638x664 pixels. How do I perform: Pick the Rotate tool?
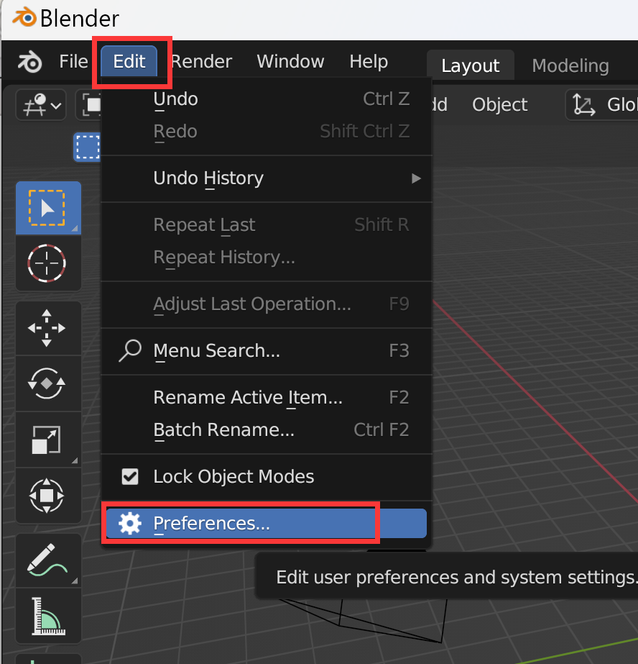point(47,383)
